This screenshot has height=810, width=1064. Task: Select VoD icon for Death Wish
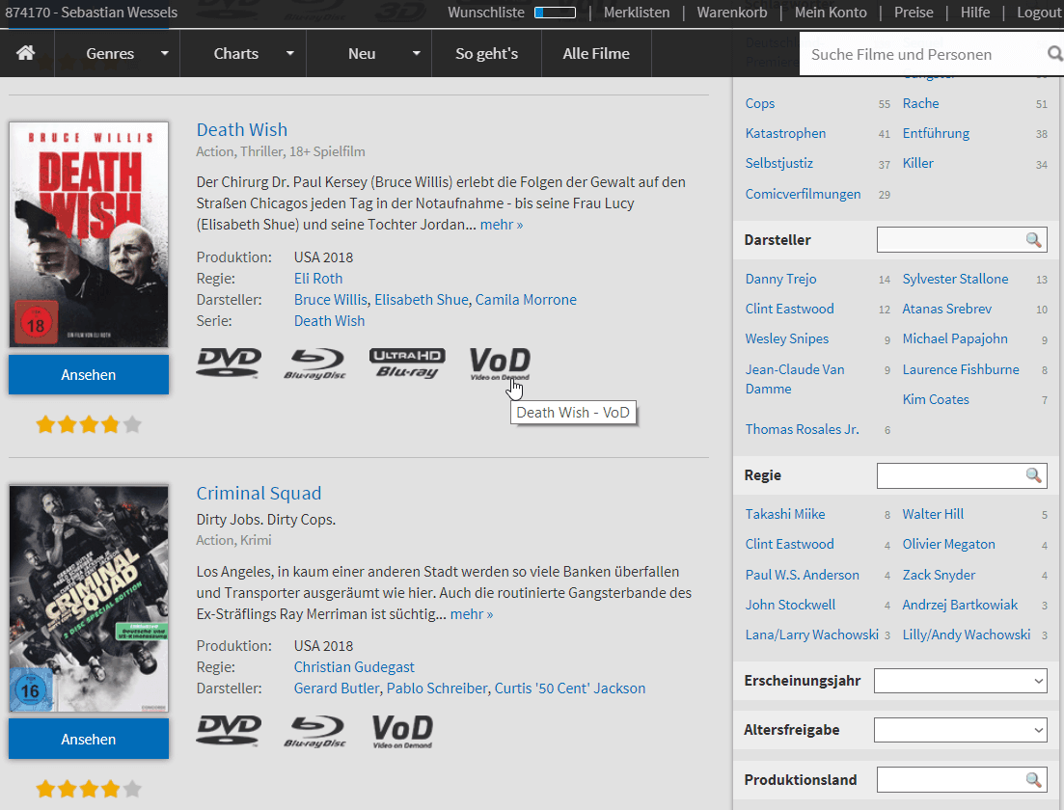point(500,364)
